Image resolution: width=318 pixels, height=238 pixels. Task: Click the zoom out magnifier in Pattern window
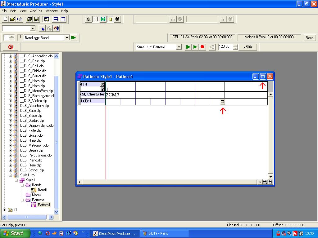point(270,182)
